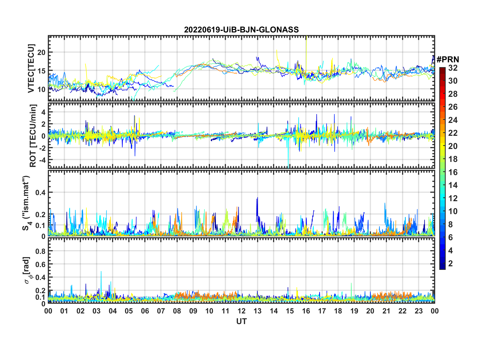Screen dimensions: 483x337
Task: Click the 15 tick on the VTEC axis
Action: (41, 71)
